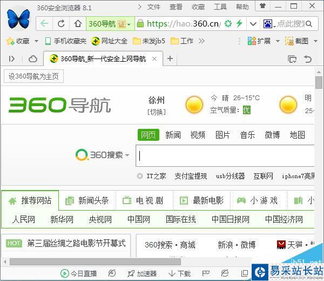
Task: Open the 工具 menu
Action: point(220,7)
